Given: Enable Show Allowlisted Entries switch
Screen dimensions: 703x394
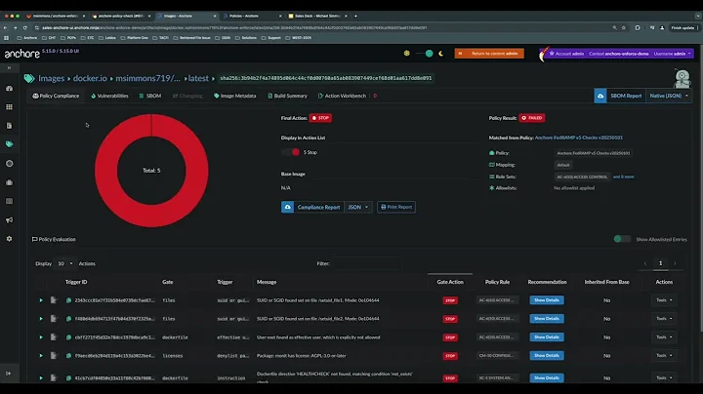Looking at the screenshot, I should (622, 239).
